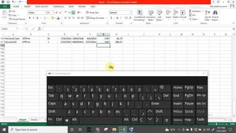Click the Paste clipboard icon
The image size is (236, 133).
4,13
